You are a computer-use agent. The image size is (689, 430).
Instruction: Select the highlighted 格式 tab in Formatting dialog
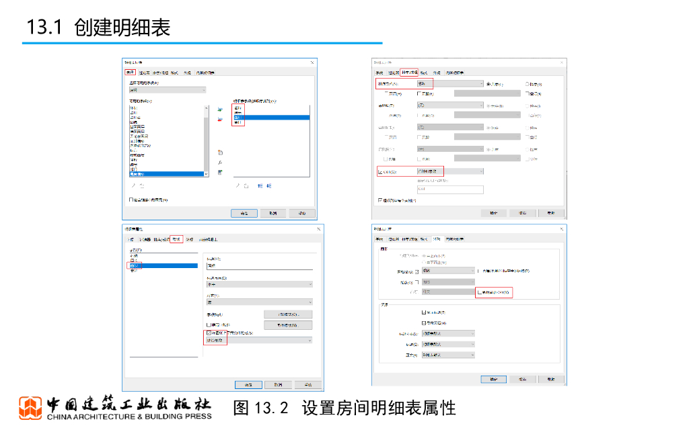click(176, 239)
